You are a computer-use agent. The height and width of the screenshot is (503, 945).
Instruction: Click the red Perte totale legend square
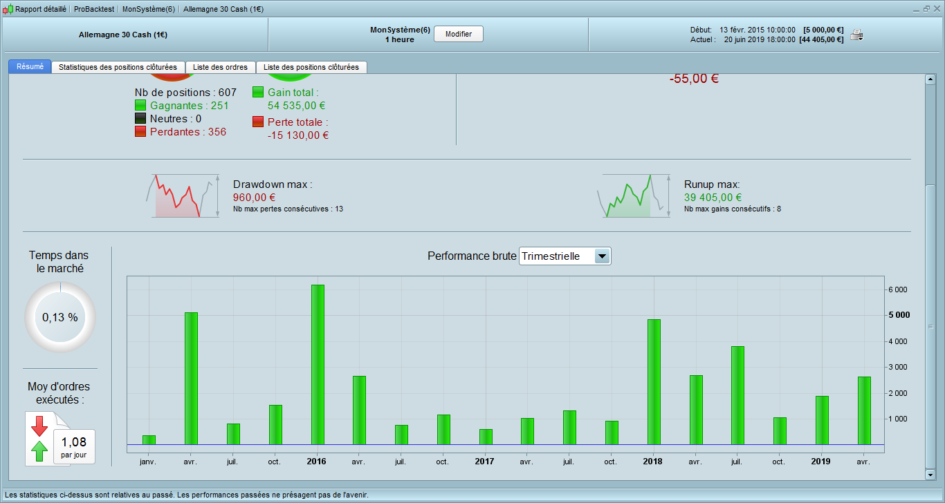(258, 122)
